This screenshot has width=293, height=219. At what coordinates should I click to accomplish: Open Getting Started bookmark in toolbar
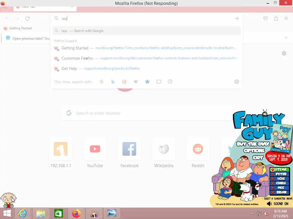18,28
